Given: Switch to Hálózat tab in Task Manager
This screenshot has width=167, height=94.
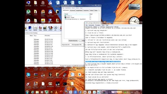Looking at the screenshot, I should pos(92,10).
